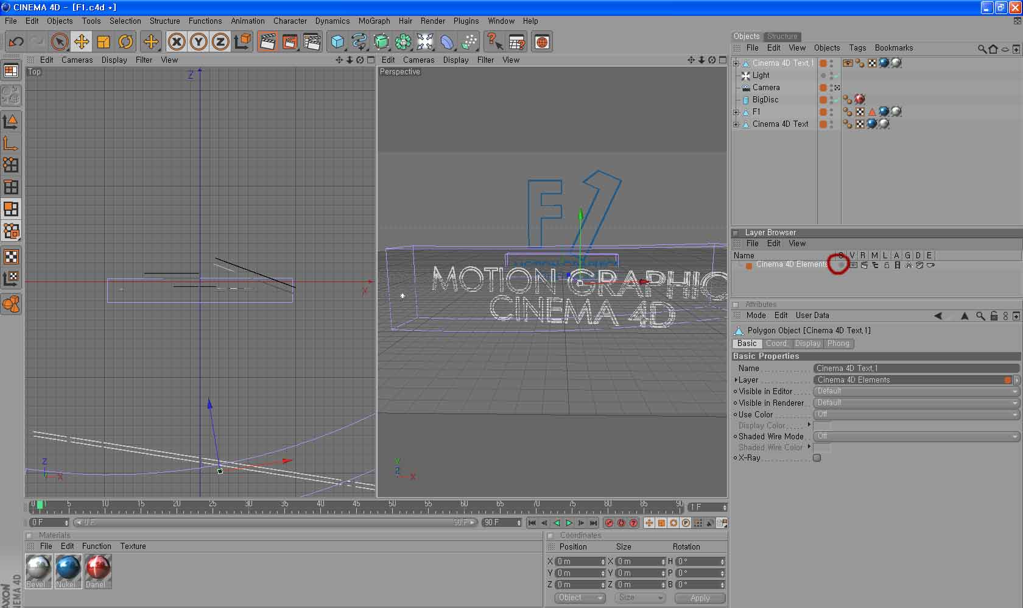
Task: Open the spline tools icon
Action: [x=359, y=42]
